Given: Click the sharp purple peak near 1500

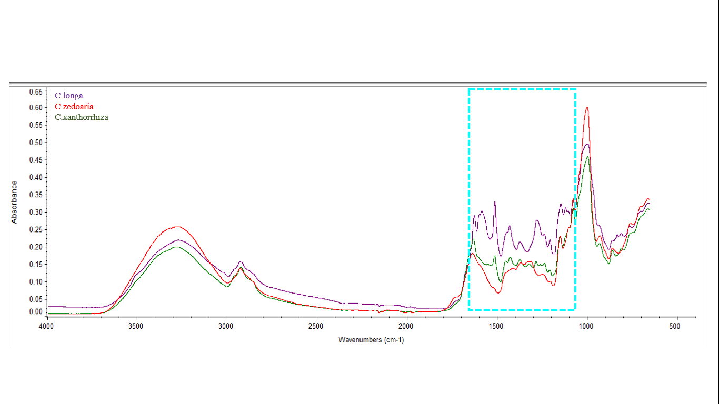Looking at the screenshot, I should pyautogui.click(x=495, y=202).
